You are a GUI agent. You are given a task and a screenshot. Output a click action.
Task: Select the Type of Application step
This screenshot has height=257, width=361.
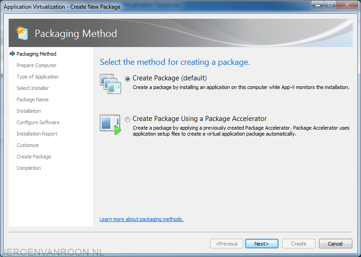37,77
